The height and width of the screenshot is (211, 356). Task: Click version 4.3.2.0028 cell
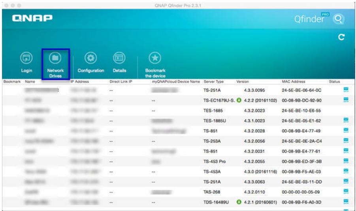[254, 131]
